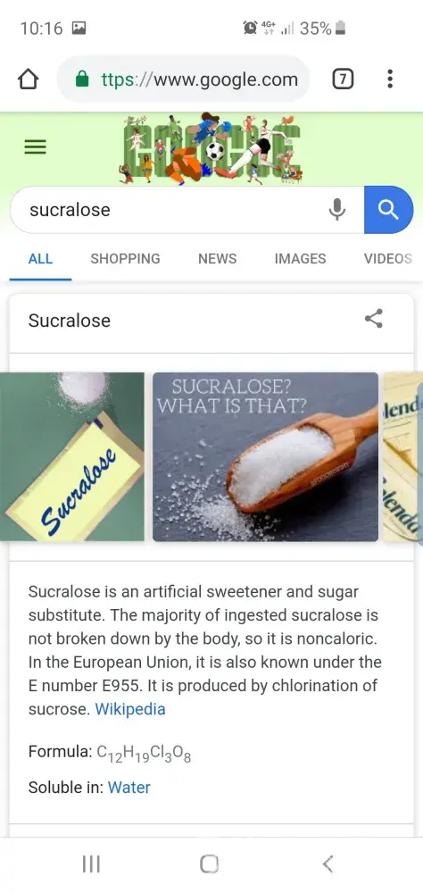Open Chrome's three-dot overflow menu

click(x=390, y=79)
